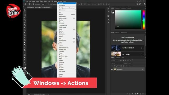
Task: Open the Learn panel options menu
Action: pos(145,33)
